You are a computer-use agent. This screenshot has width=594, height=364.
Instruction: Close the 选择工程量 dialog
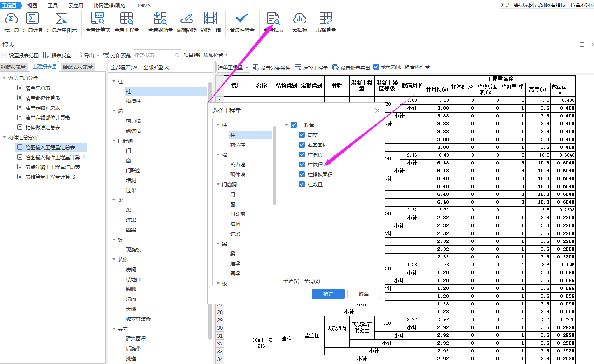[x=377, y=110]
